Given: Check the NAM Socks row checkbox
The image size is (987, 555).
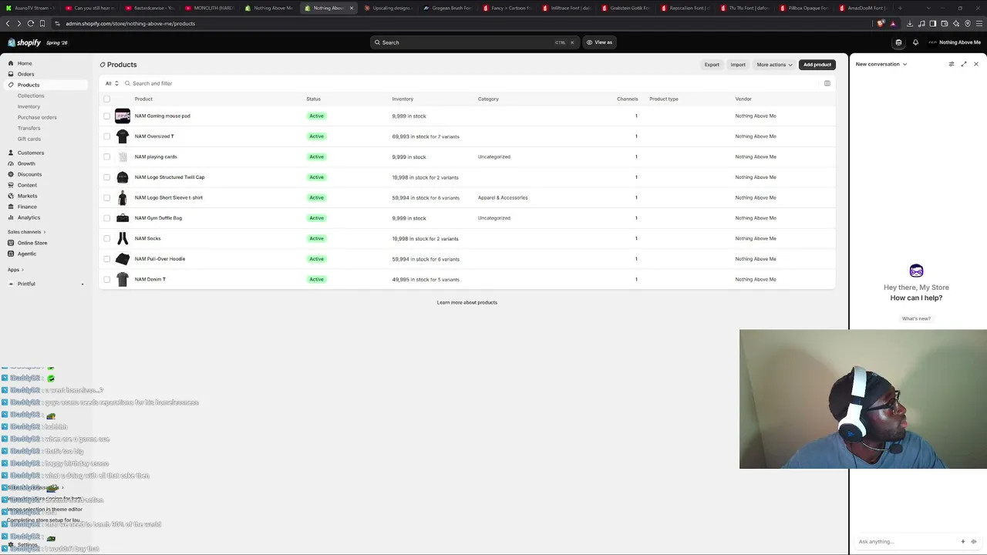Looking at the screenshot, I should (x=106, y=238).
